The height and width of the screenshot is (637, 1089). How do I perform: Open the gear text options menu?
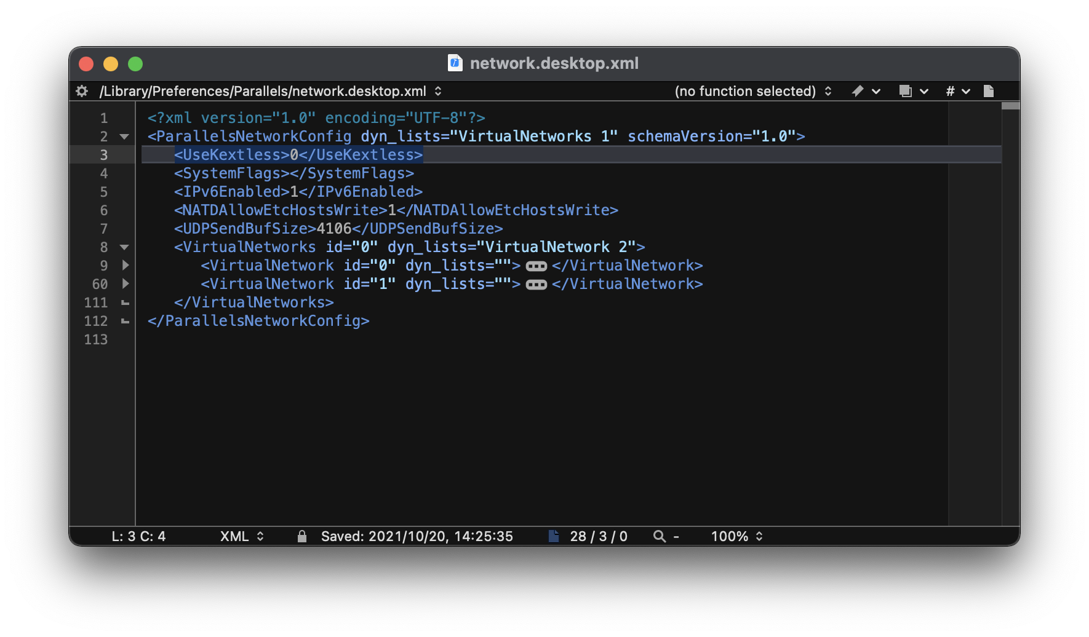[x=82, y=91]
